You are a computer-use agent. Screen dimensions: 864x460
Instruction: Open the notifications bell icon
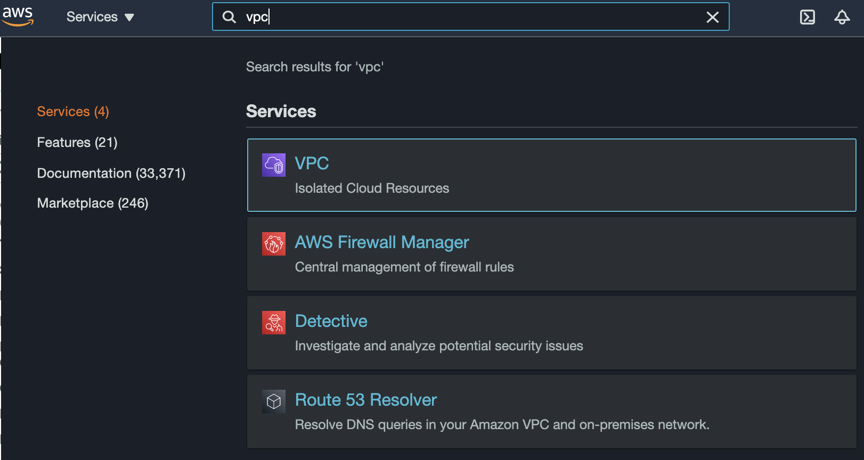coord(842,17)
